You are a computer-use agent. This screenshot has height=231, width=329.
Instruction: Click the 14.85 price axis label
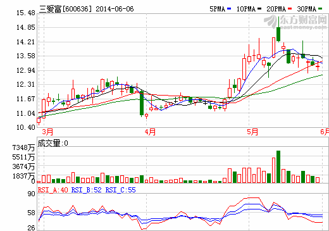[x=26, y=27]
